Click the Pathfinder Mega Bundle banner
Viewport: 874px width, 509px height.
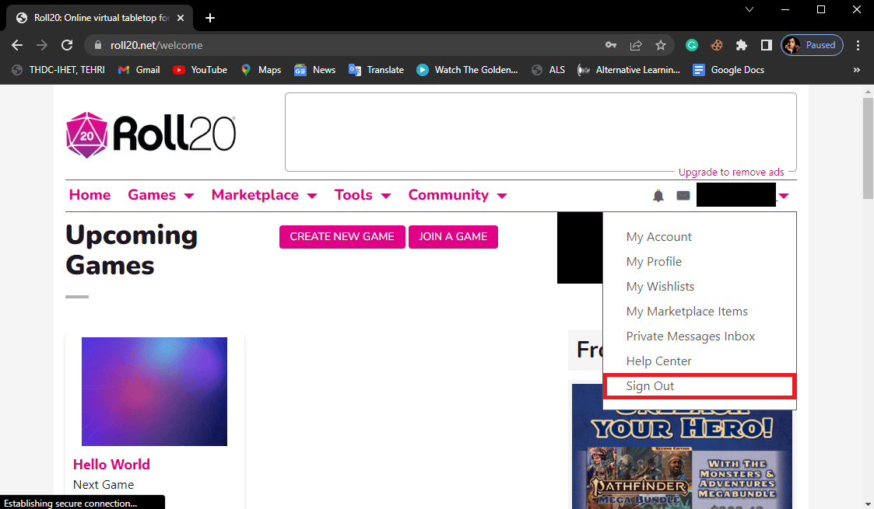(682, 459)
